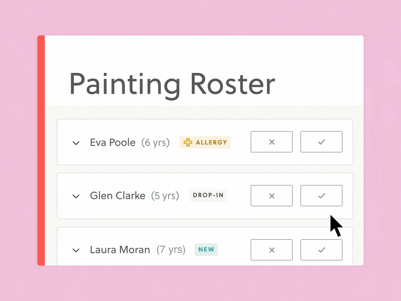
Task: Click the red accent bar
Action: tap(41, 150)
